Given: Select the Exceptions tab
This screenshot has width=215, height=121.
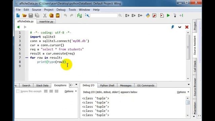Looking at the screenshot, I should [x=60, y=85].
